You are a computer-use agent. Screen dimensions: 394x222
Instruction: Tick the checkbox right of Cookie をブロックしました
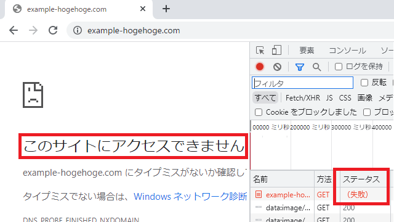367,112
